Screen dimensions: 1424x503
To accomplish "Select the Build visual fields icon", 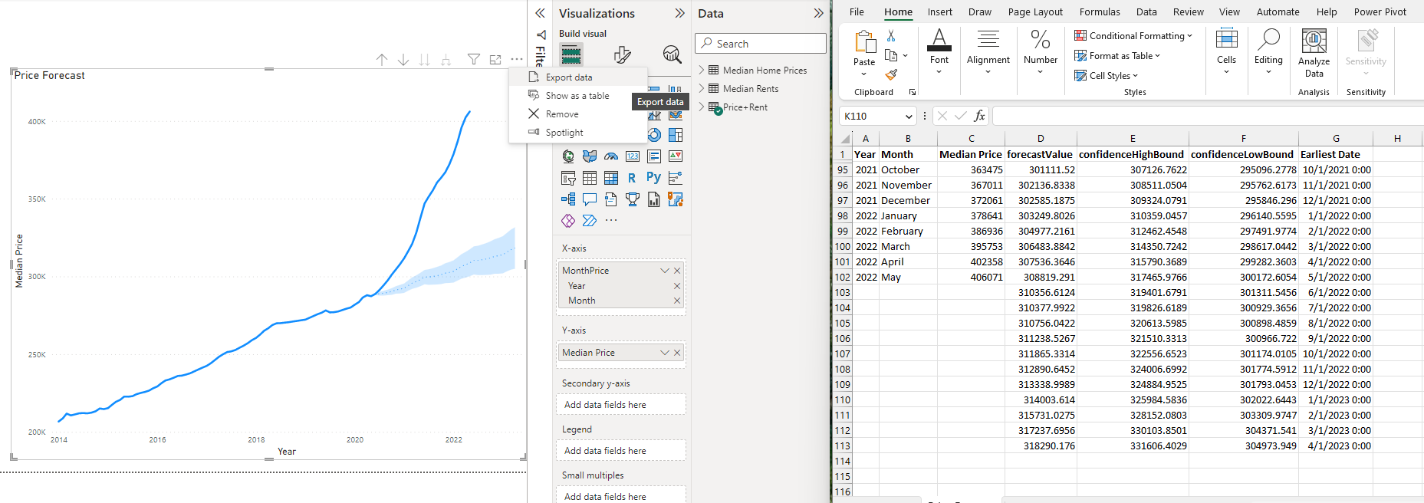I will (571, 54).
